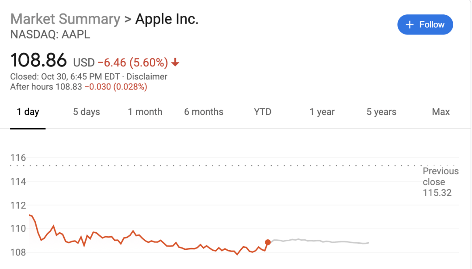
Task: Click the Previous close 115.32 label
Action: click(441, 182)
